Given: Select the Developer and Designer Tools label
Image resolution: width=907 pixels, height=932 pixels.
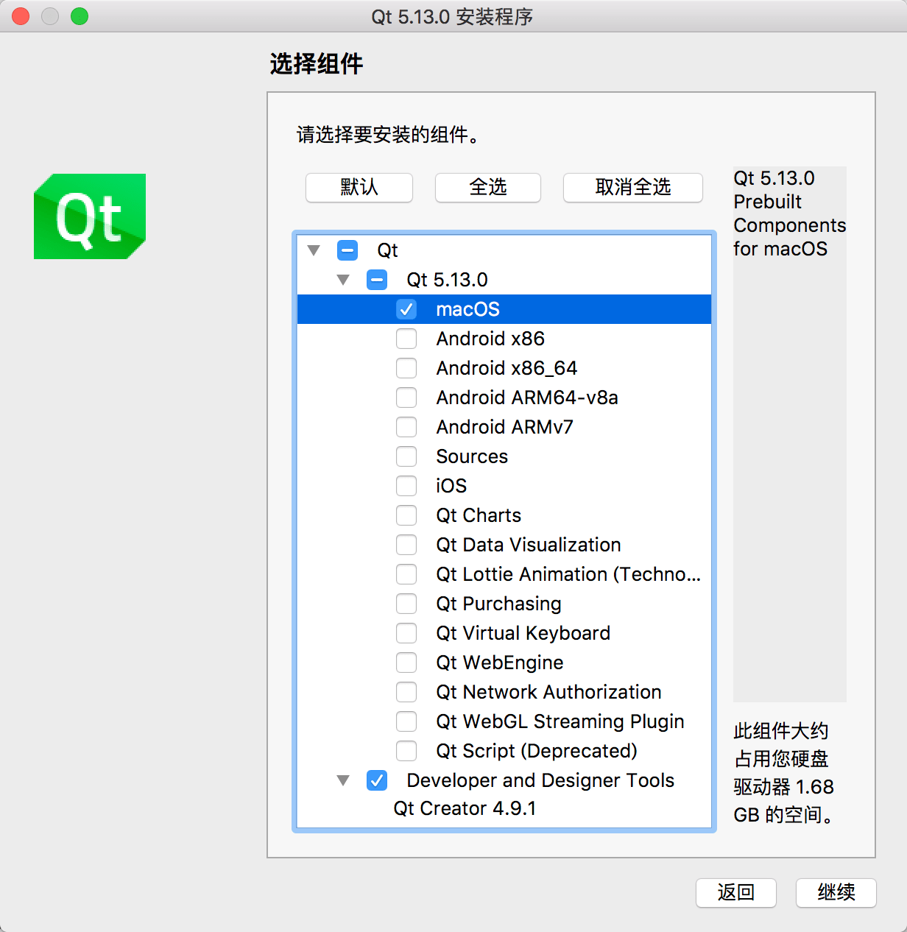Looking at the screenshot, I should 540,780.
